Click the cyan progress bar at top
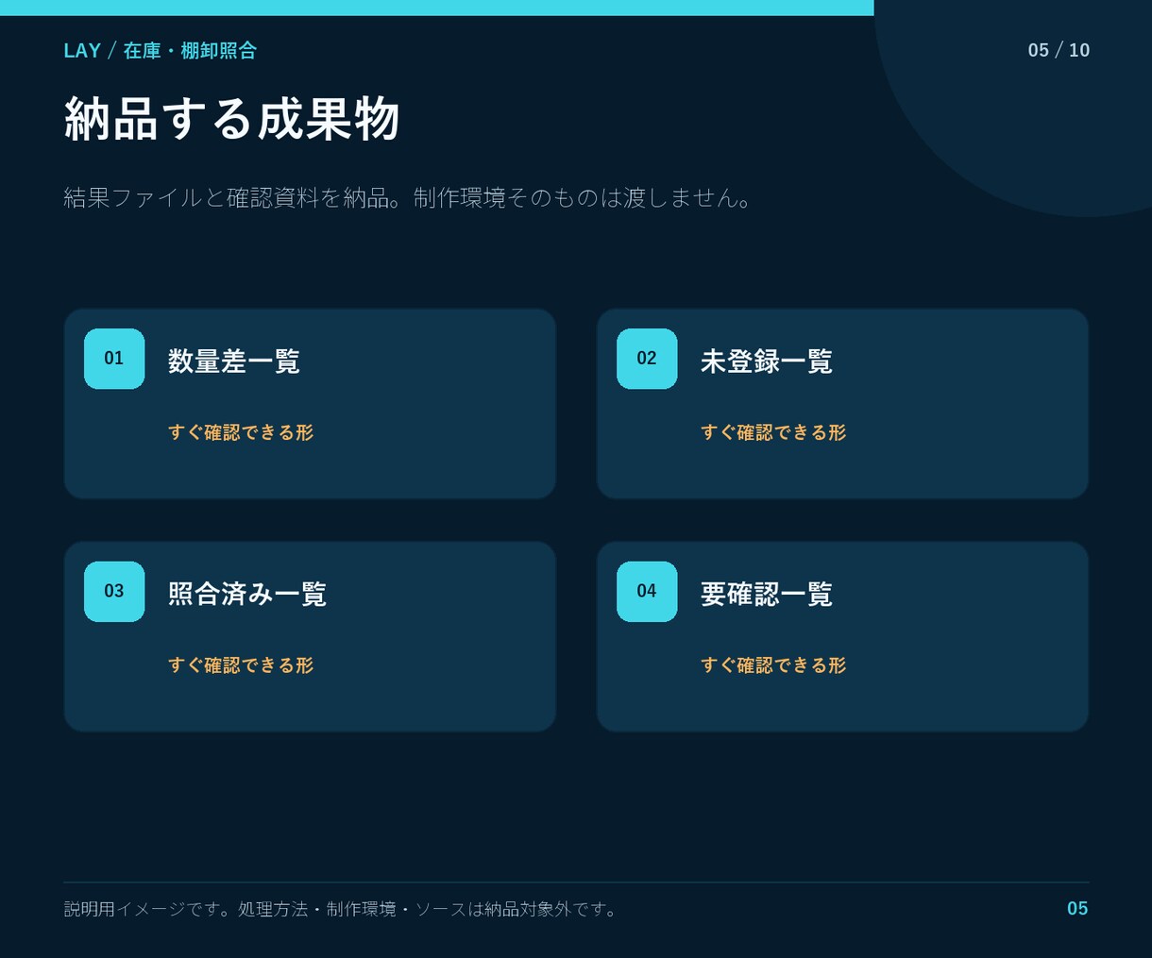 (436, 8)
